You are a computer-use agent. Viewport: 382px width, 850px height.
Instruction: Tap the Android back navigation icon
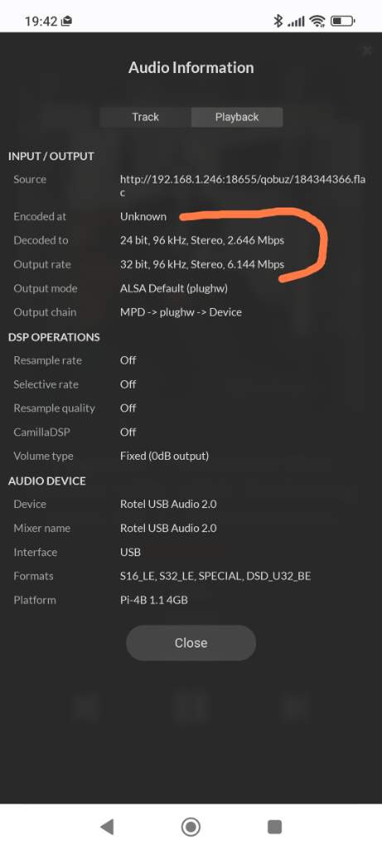107,827
